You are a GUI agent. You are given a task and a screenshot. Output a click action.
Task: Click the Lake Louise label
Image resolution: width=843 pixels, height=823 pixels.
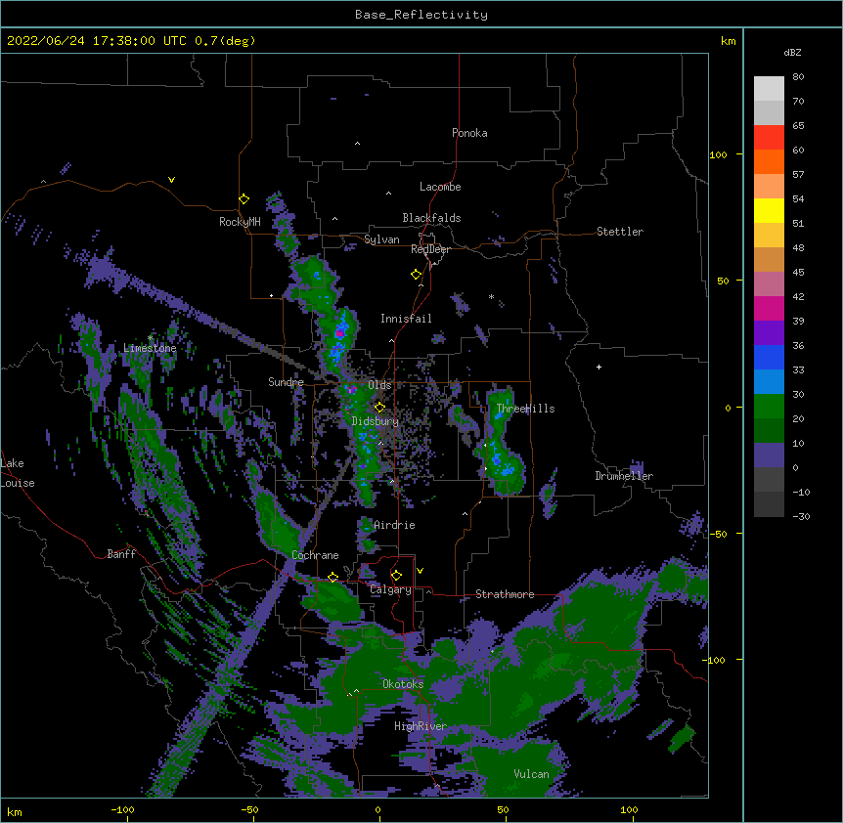tap(18, 473)
